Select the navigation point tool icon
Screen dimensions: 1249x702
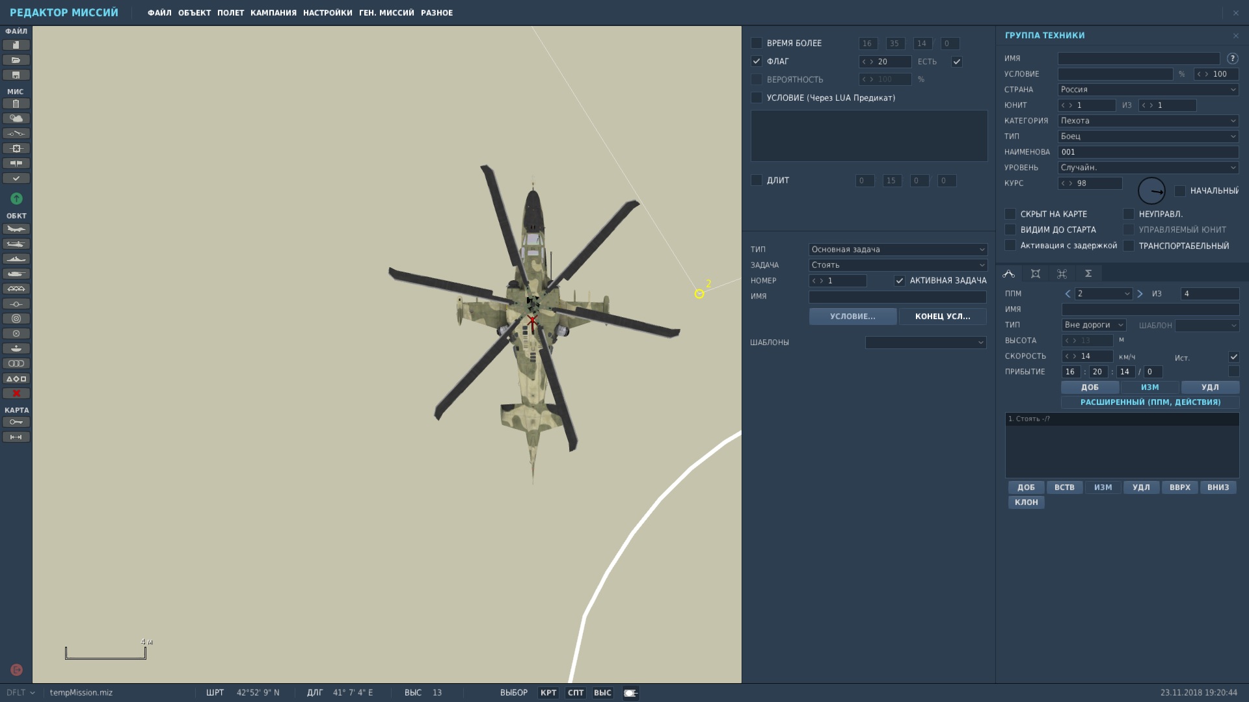coord(16,304)
